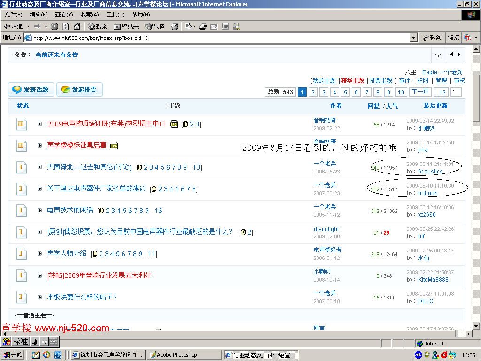Click the 发起投票 start poll button
This screenshot has width=481, height=361.
[x=79, y=90]
